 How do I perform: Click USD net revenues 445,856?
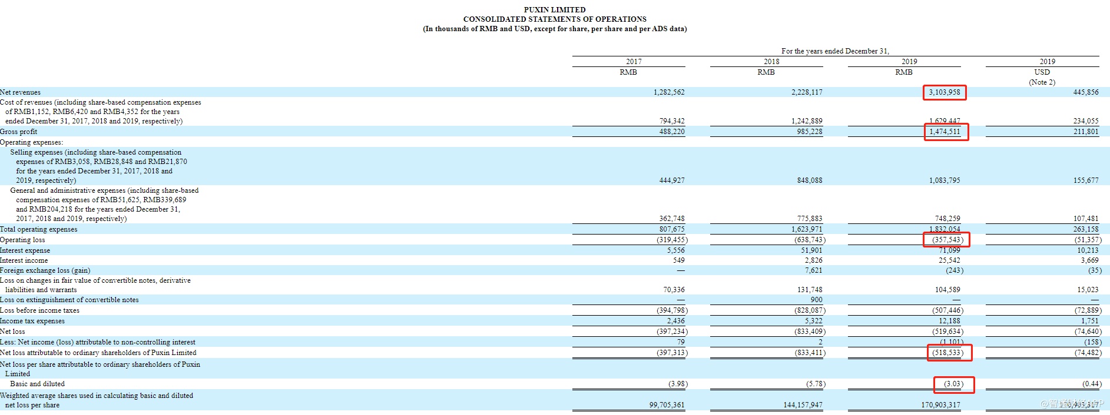pyautogui.click(x=1086, y=92)
